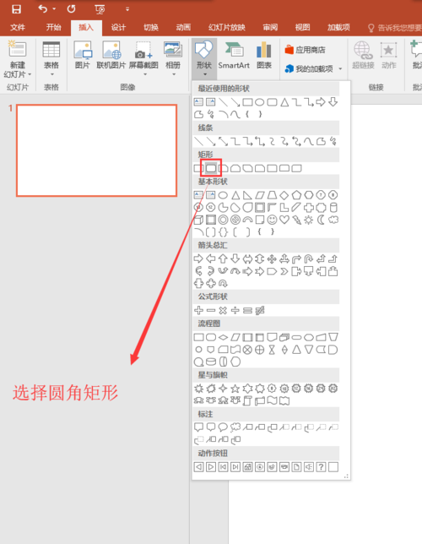Choose the smiley face shape

pos(273,220)
